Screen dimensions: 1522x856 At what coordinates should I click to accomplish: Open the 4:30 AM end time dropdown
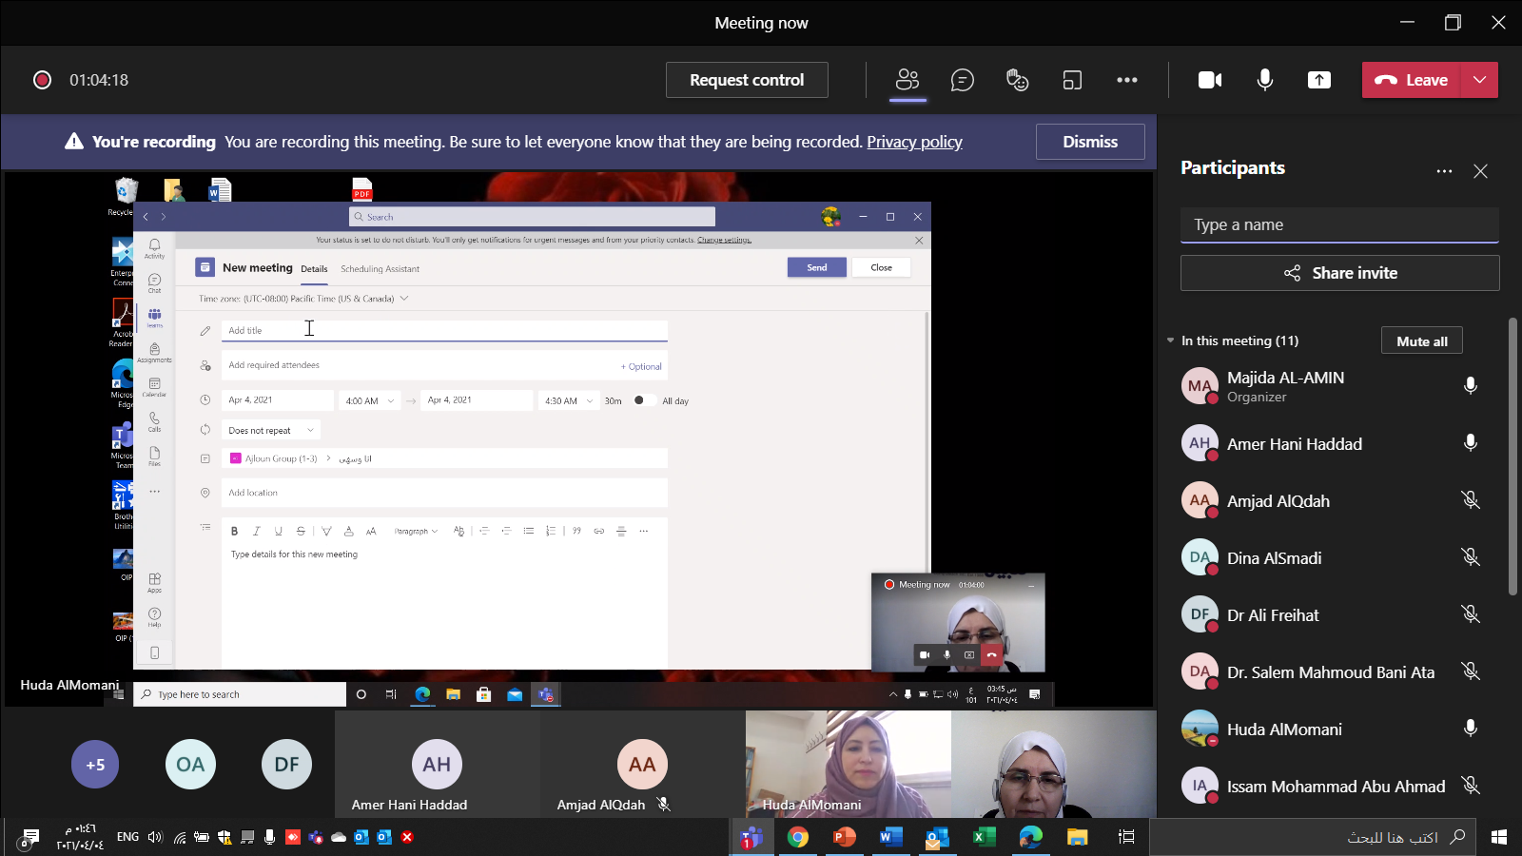(569, 400)
